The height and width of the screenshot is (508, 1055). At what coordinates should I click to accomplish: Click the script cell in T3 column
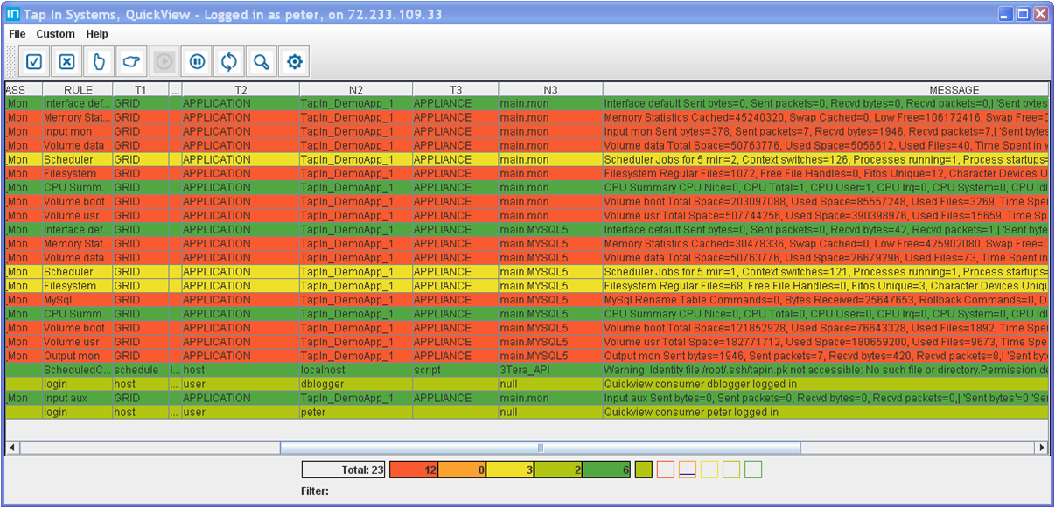pos(456,370)
